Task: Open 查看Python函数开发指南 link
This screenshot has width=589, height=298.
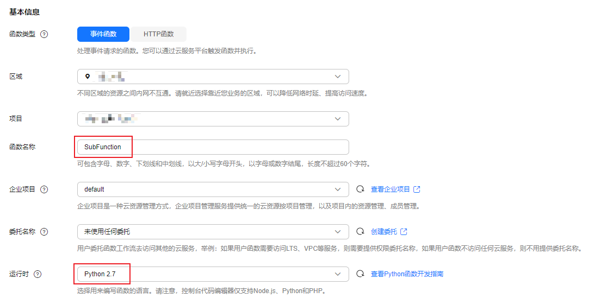Action: tap(407, 274)
